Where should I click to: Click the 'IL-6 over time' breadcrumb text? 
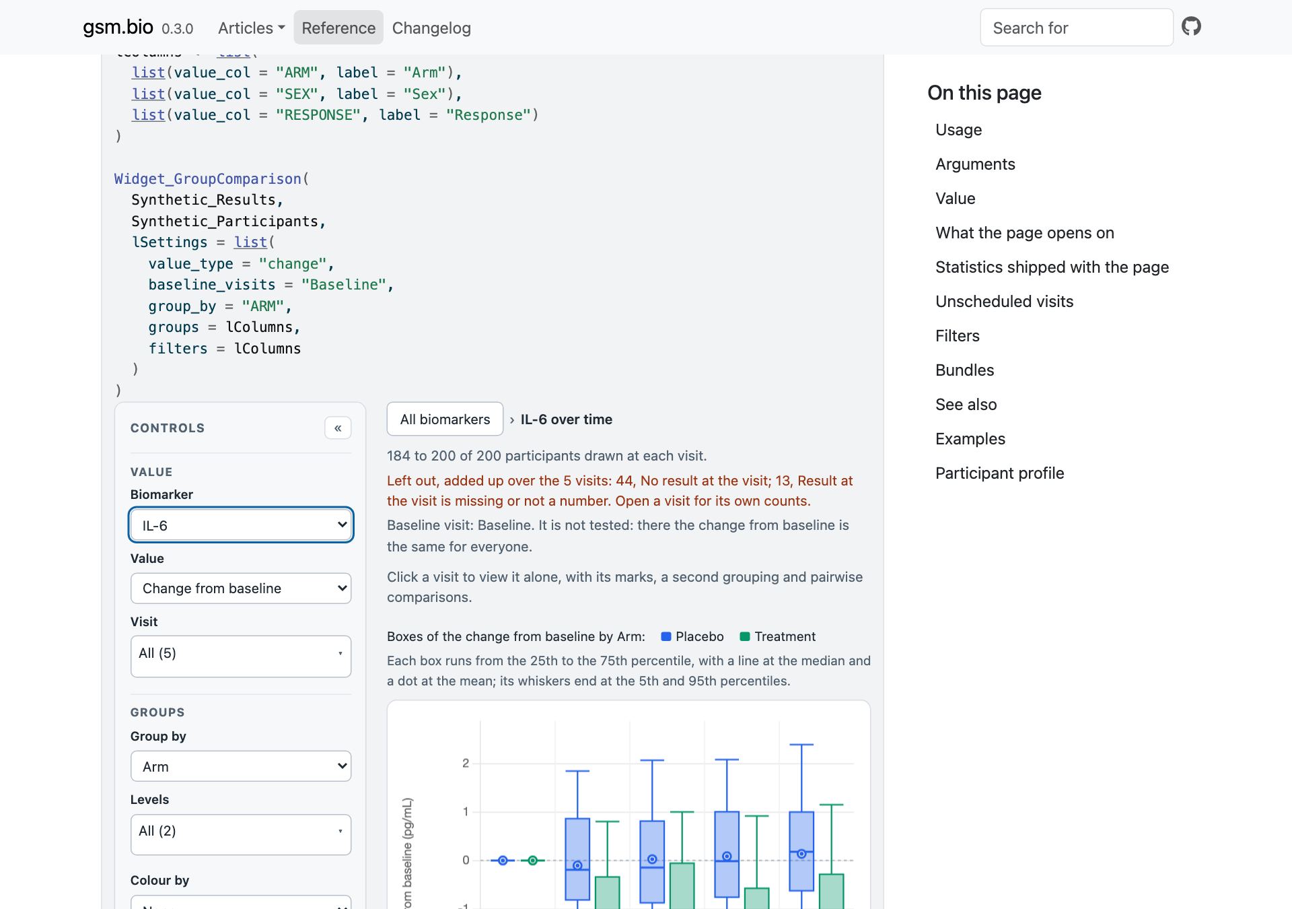tap(566, 419)
